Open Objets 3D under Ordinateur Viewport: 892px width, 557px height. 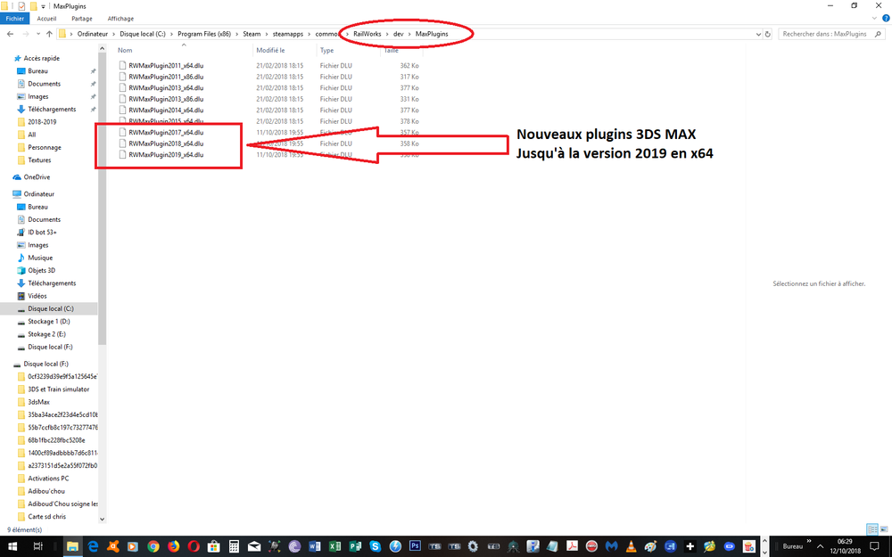41,271
